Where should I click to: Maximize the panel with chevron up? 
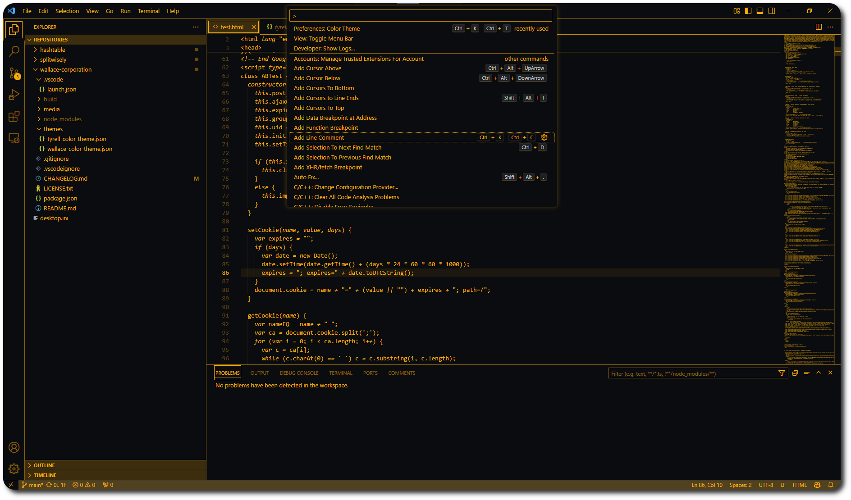pyautogui.click(x=819, y=373)
